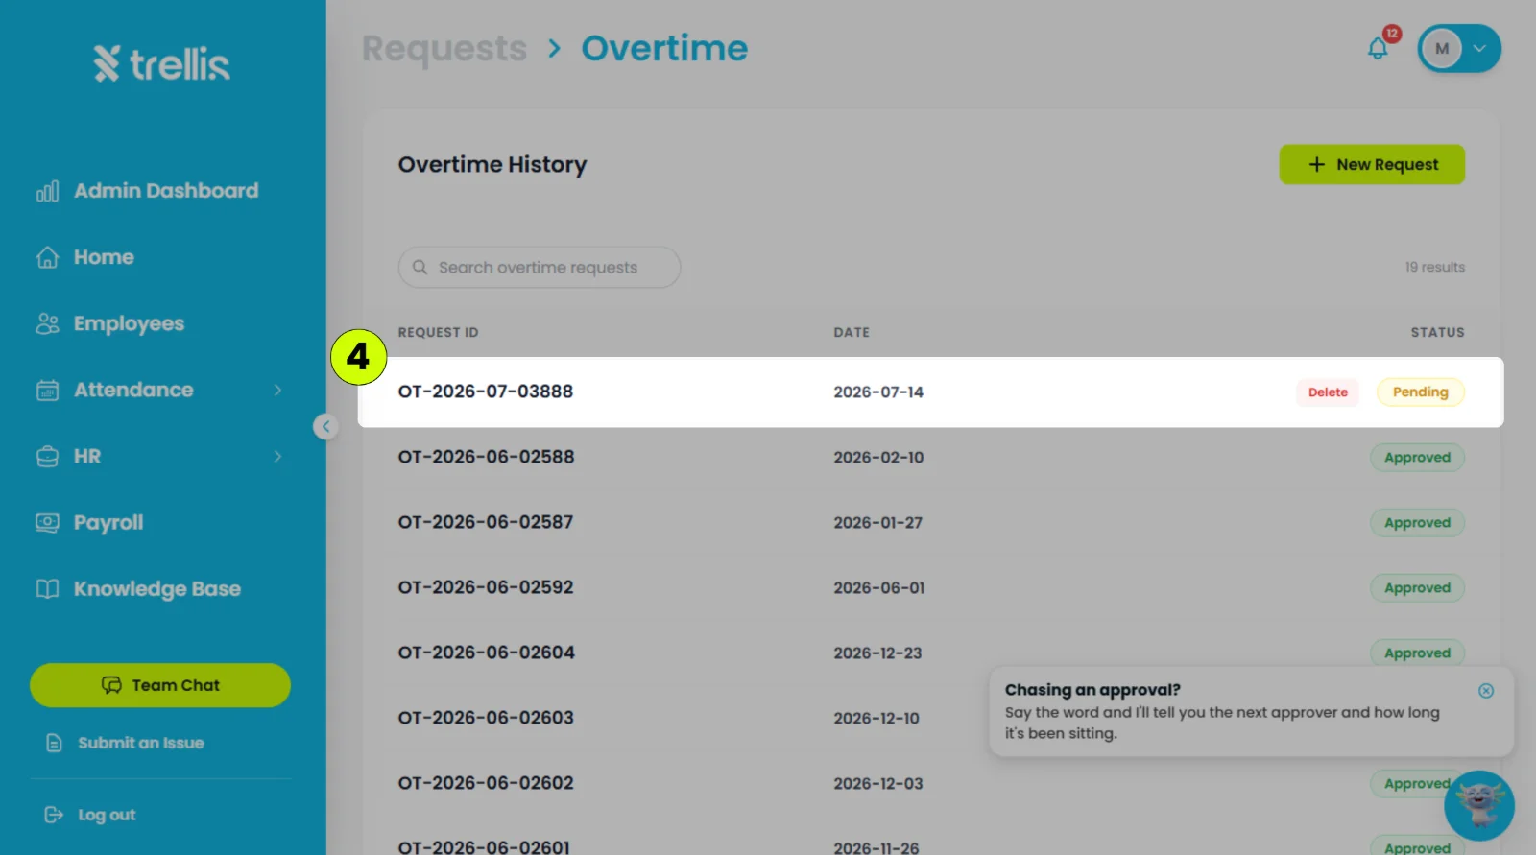Viewport: 1536px width, 855px height.
Task: Delete request OT-2026-07-03888
Action: click(x=1328, y=392)
